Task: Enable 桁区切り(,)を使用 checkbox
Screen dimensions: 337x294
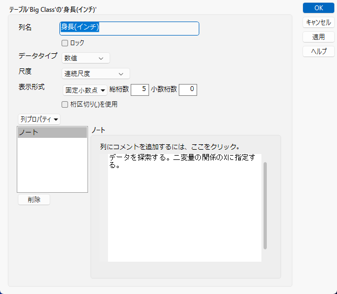Action: point(65,104)
